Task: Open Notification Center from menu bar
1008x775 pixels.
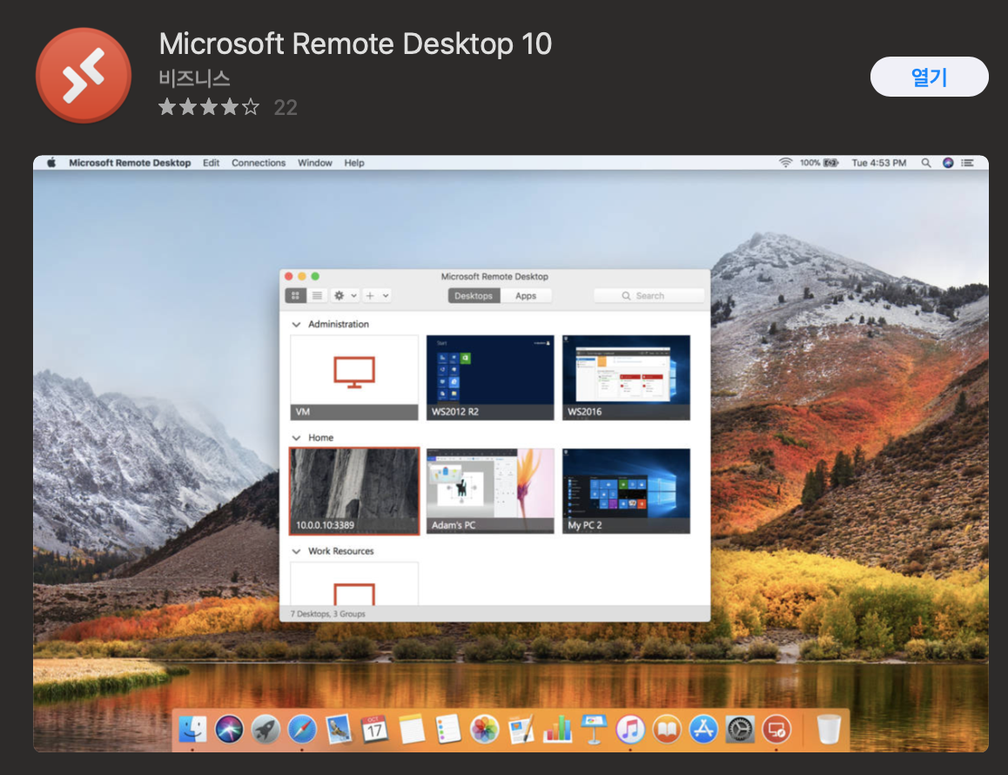Action: pyautogui.click(x=967, y=163)
